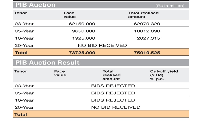This screenshot has height=121, width=202.
Task: Click the 75019.525 total realised amount
Action: point(147,53)
